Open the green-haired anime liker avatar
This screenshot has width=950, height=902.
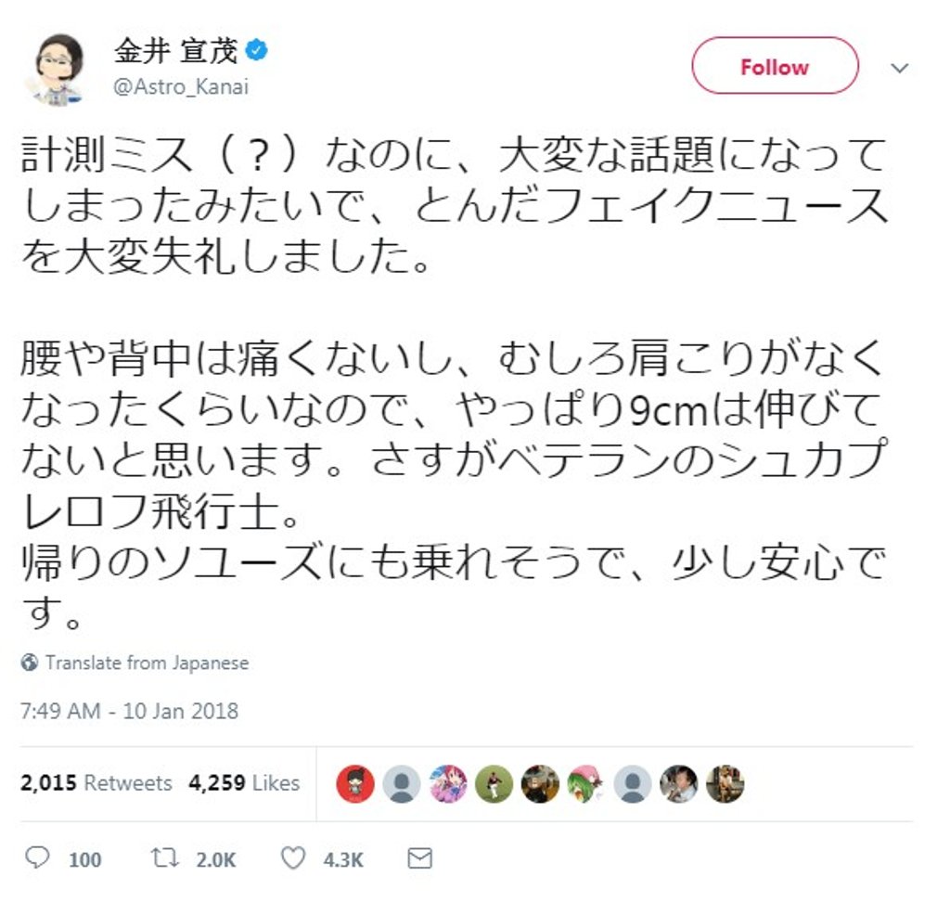coord(586,785)
